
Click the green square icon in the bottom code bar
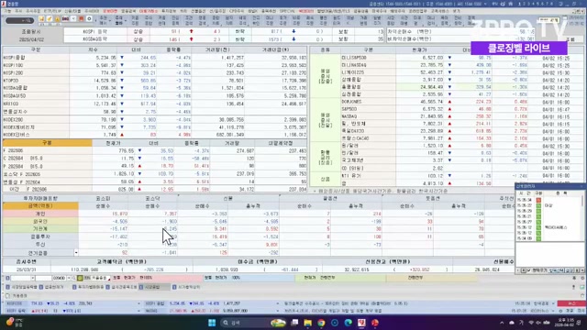pos(80,278)
